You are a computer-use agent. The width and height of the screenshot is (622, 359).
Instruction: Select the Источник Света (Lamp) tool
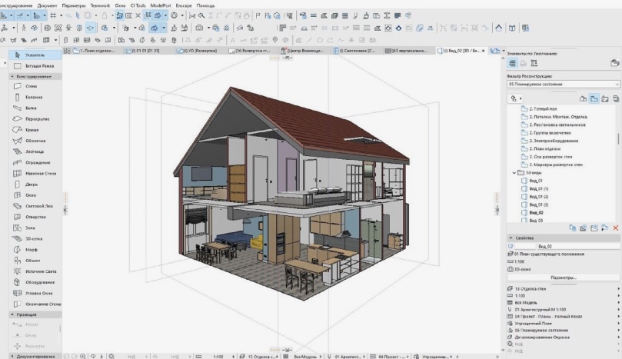pyautogui.click(x=35, y=271)
